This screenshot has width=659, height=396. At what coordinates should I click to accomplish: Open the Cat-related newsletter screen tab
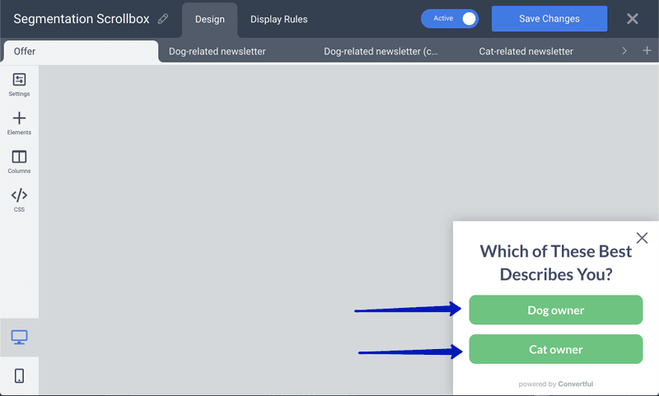(526, 52)
